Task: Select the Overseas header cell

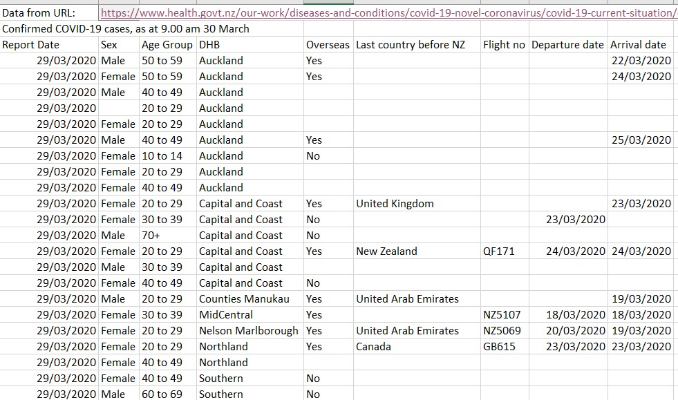Action: [x=328, y=45]
